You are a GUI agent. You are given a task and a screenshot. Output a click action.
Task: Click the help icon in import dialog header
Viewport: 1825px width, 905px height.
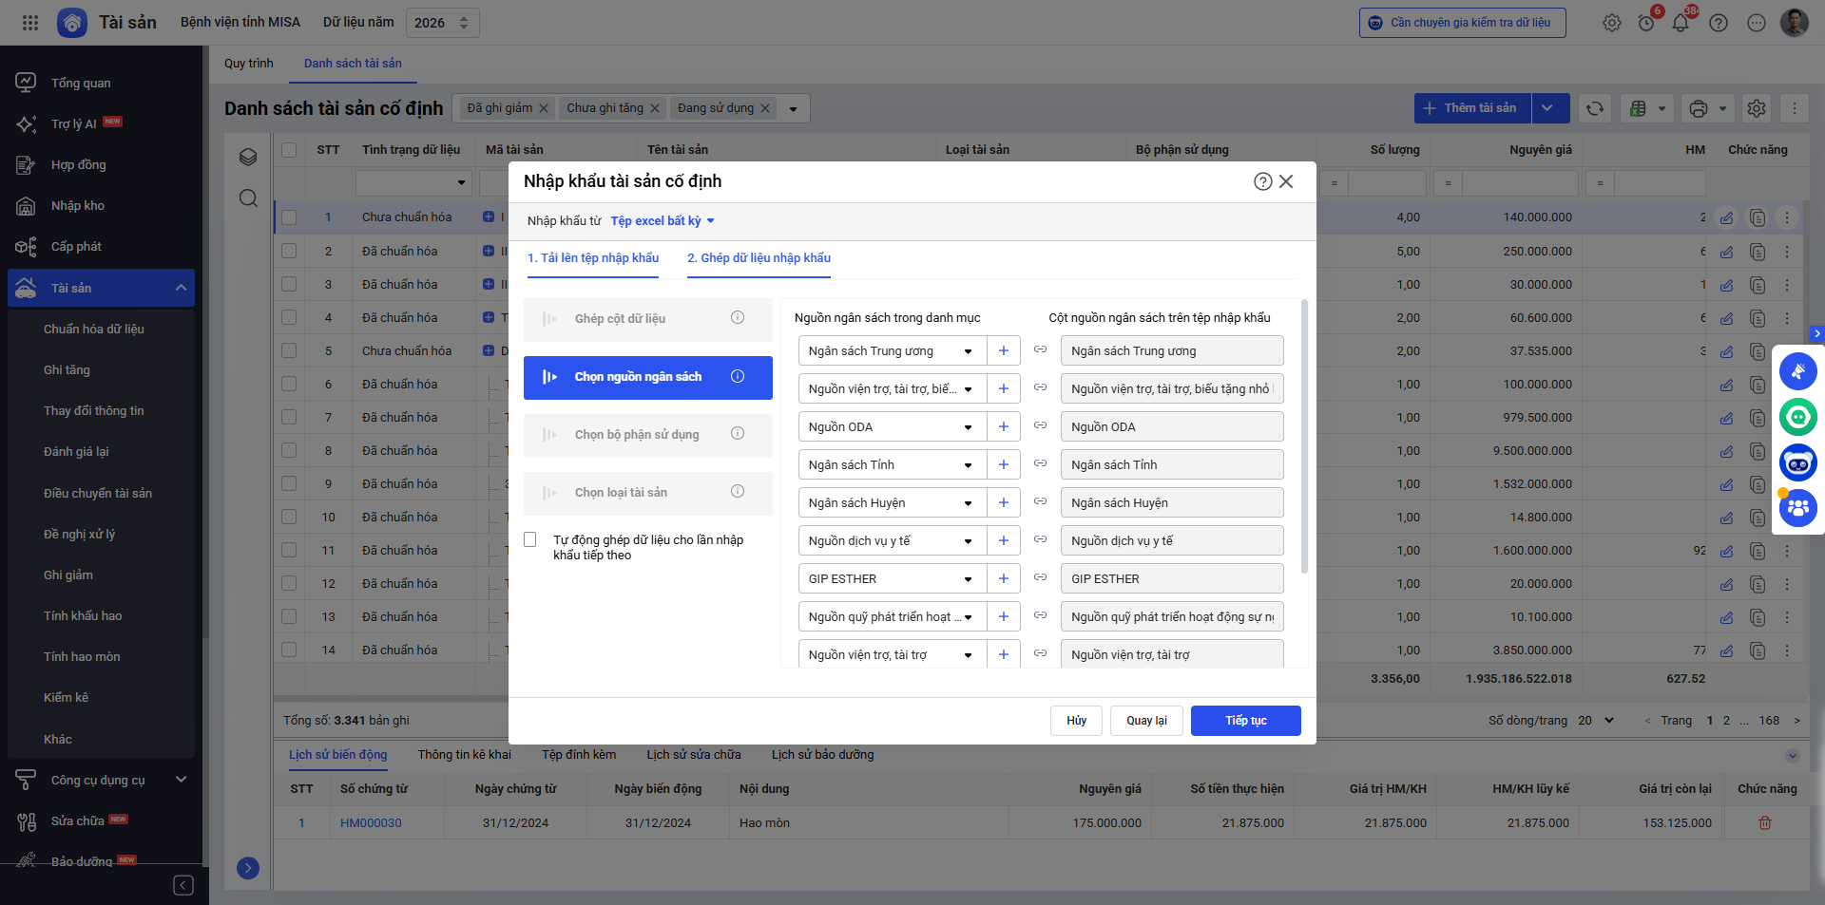1262,181
